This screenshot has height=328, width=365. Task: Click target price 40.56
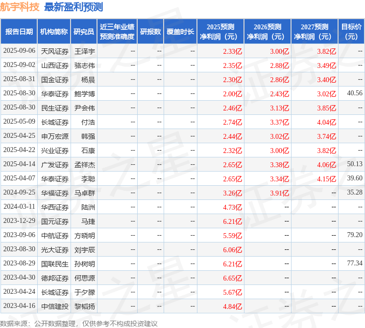[x=355, y=93]
